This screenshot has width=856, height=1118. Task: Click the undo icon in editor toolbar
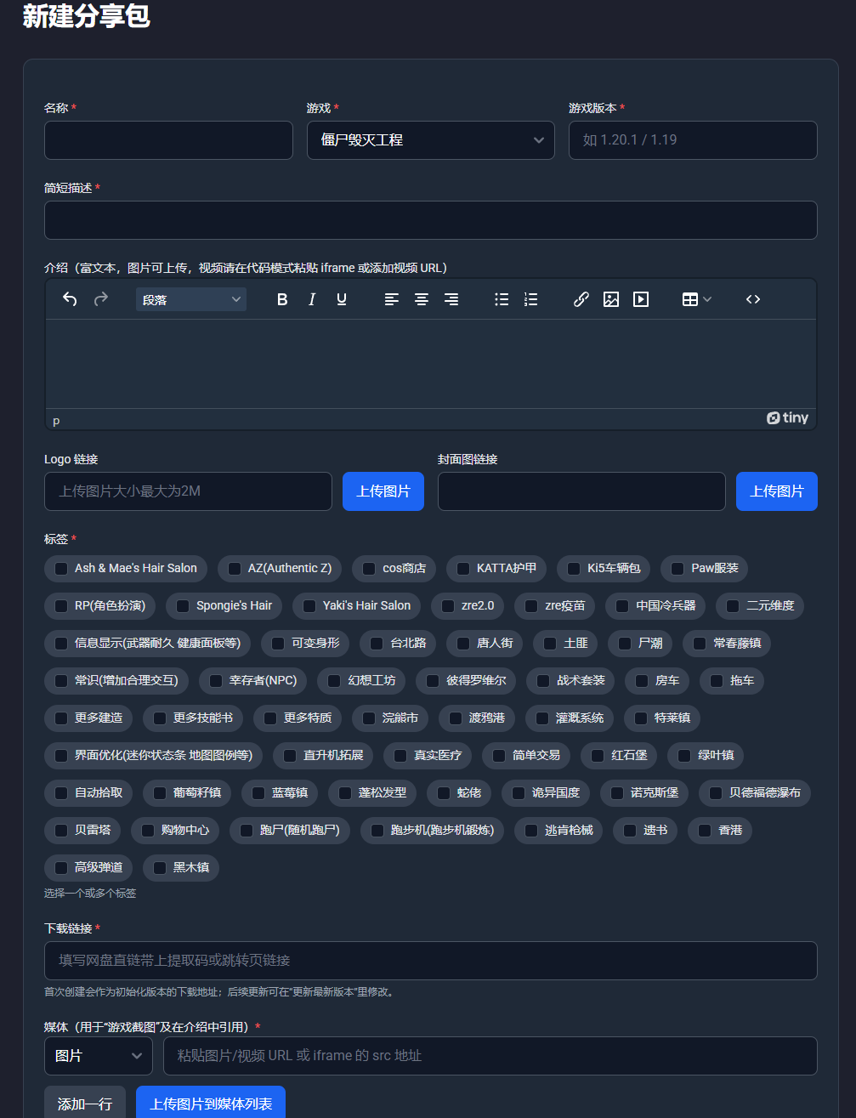pos(70,299)
